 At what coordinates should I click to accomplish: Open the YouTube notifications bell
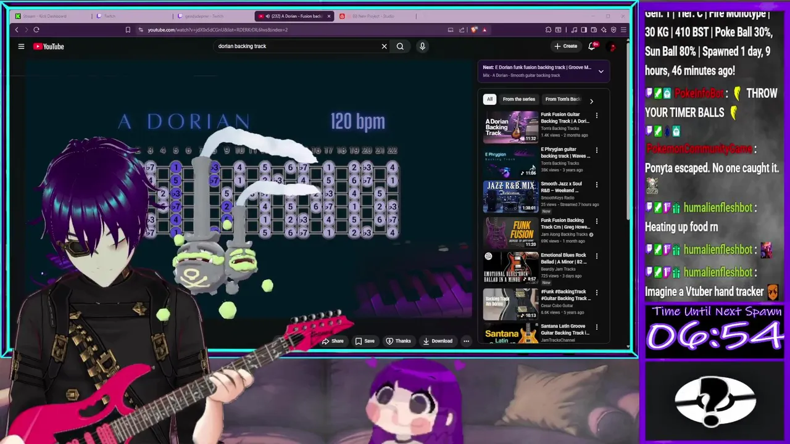(592, 46)
